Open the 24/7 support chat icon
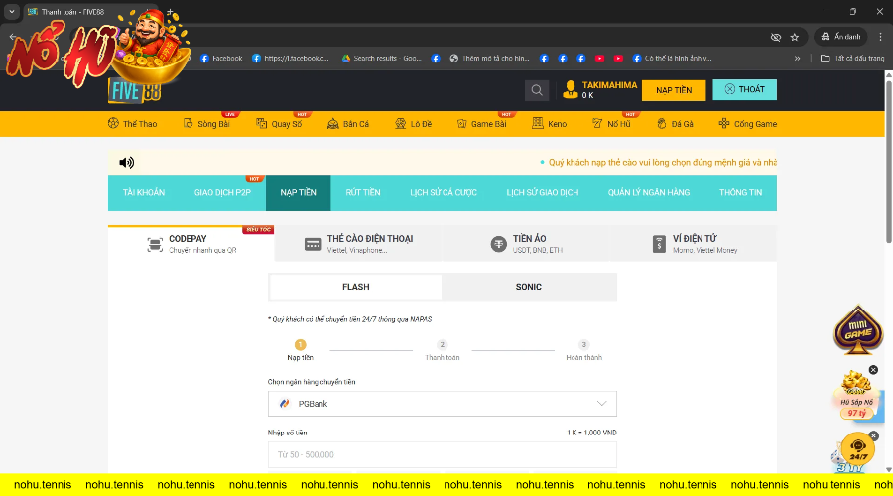 (x=856, y=449)
